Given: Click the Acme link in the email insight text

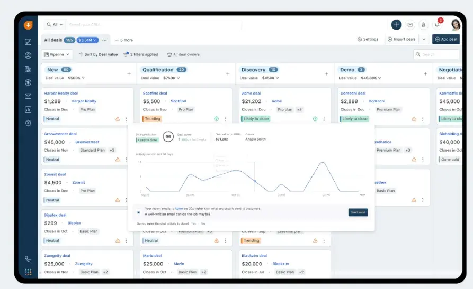Looking at the screenshot, I should [x=179, y=208].
